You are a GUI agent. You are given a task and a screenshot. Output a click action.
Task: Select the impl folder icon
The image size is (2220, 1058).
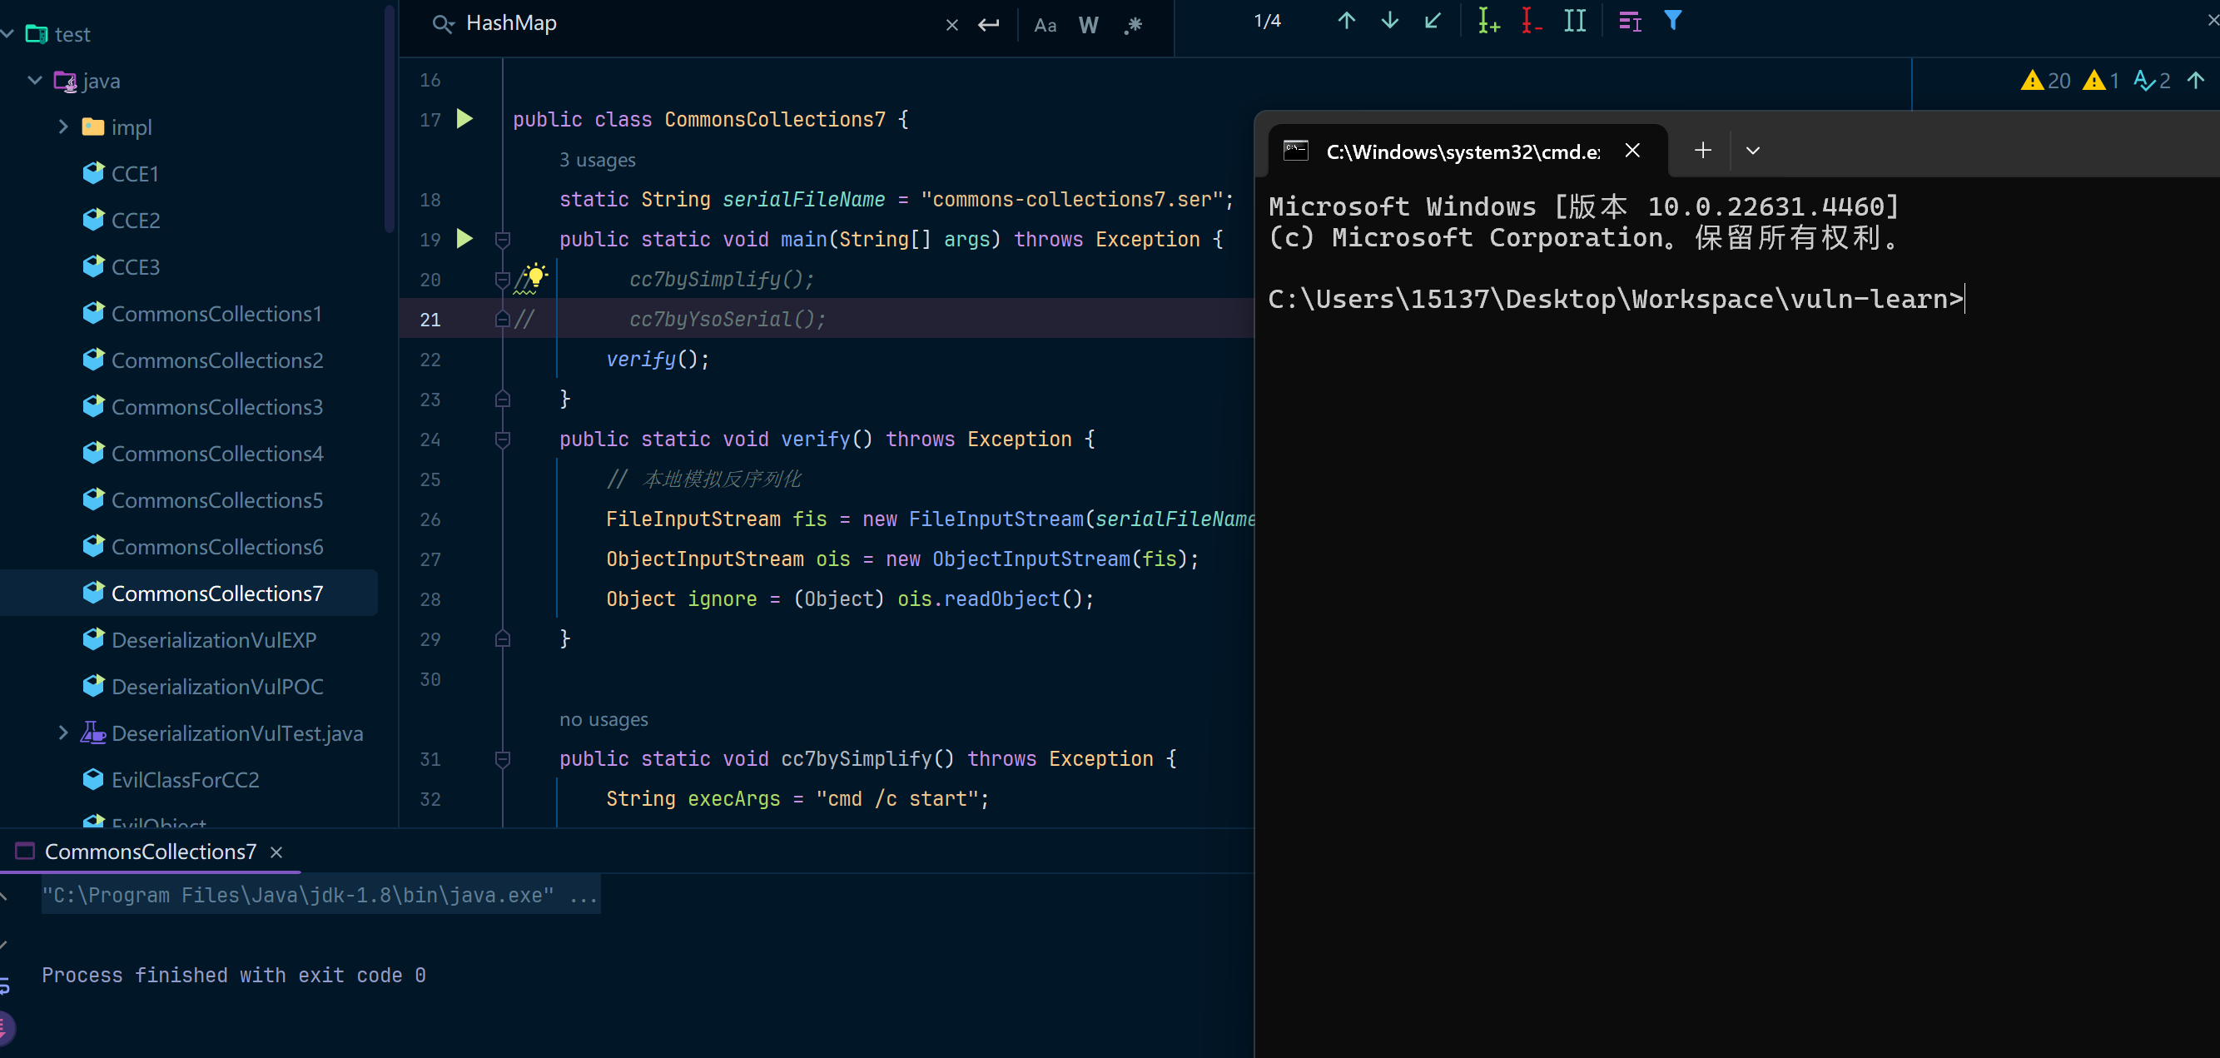pos(93,127)
